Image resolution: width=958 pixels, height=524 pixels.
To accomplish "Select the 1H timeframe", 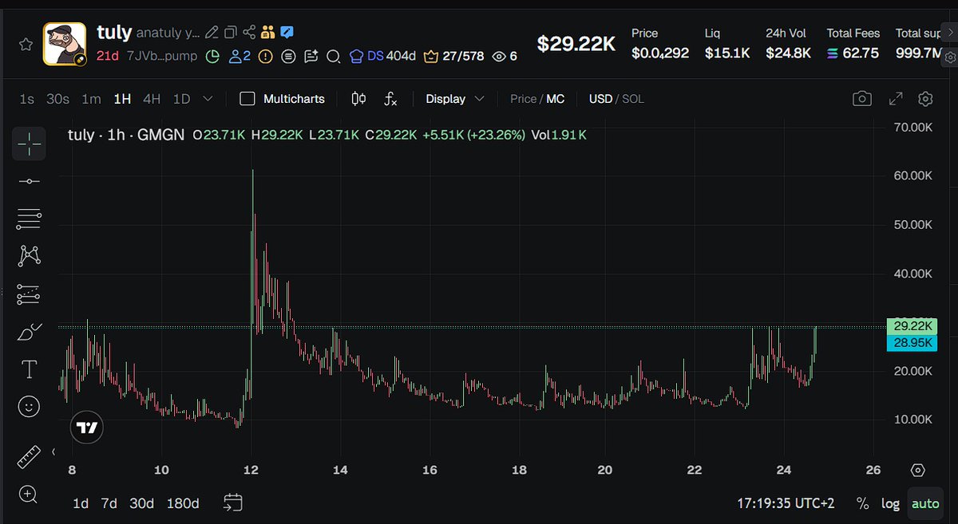I will pyautogui.click(x=122, y=99).
